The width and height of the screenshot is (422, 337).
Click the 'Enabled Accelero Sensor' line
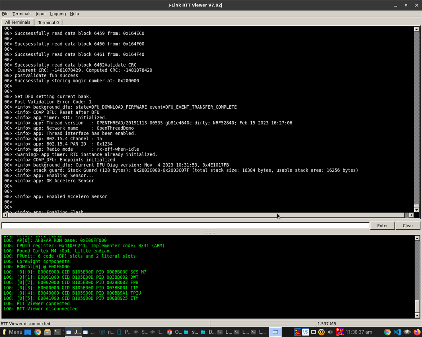click(x=61, y=197)
